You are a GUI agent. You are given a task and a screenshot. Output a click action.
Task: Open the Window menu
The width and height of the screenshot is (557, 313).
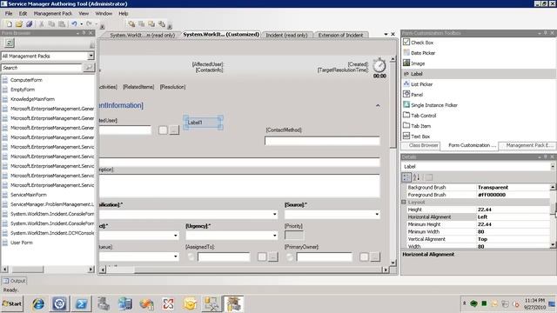(x=104, y=14)
